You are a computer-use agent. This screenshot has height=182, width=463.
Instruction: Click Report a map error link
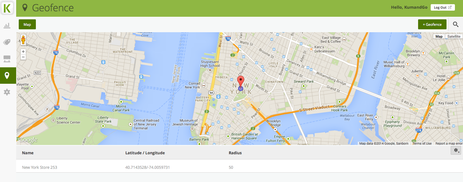[449, 144]
